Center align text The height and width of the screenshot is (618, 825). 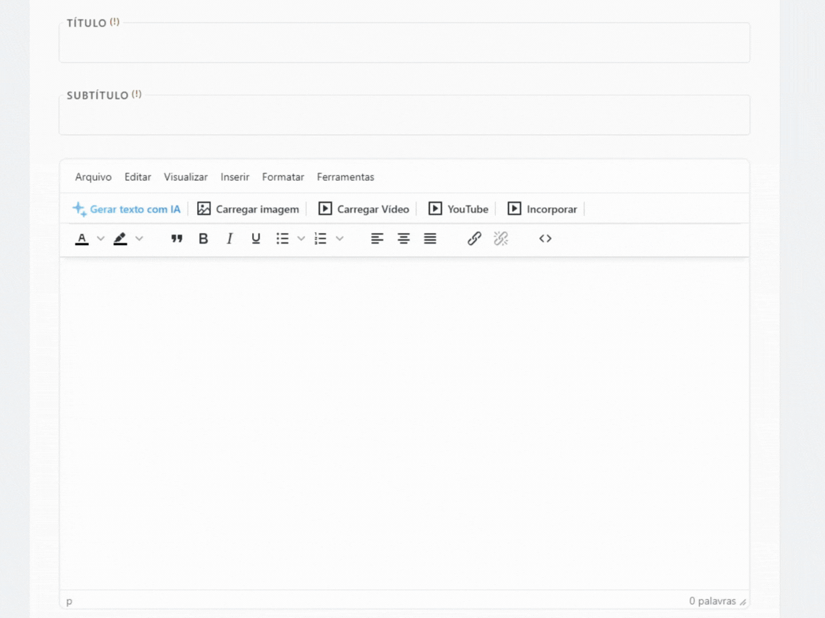403,239
